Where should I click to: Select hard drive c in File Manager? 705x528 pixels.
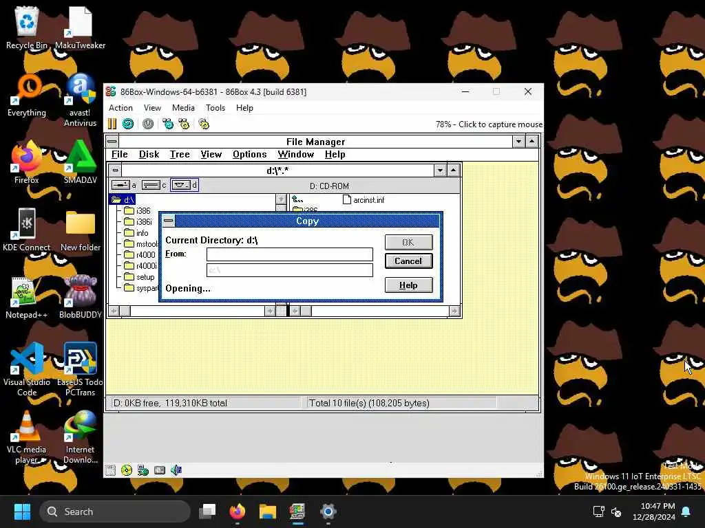pos(154,185)
